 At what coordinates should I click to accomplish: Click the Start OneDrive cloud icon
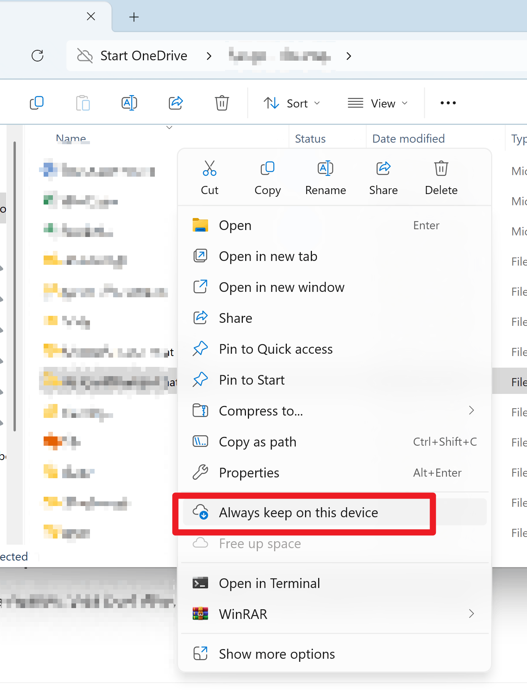(85, 56)
